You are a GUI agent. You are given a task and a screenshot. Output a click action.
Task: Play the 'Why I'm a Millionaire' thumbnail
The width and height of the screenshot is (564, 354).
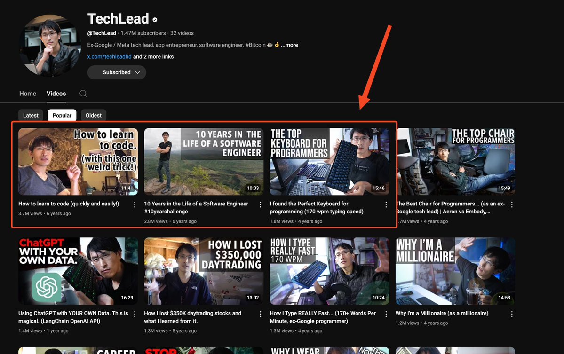click(x=455, y=271)
